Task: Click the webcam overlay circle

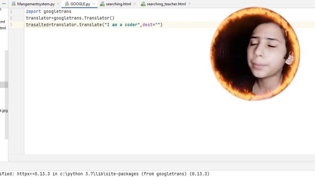Action: 255,54
